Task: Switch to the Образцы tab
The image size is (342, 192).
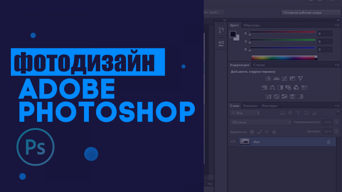Action: coord(251,25)
